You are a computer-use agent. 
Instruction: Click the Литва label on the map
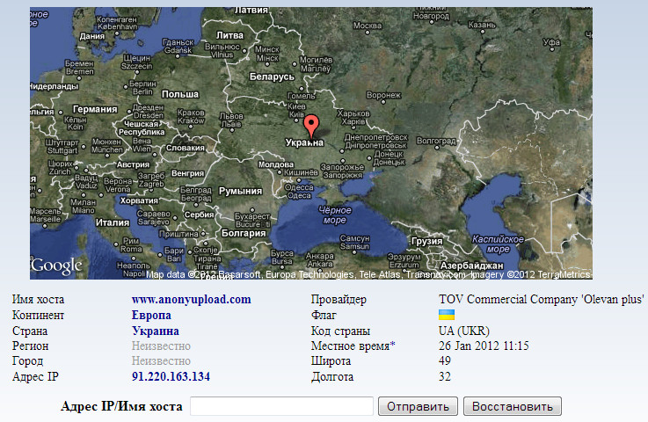[229, 35]
